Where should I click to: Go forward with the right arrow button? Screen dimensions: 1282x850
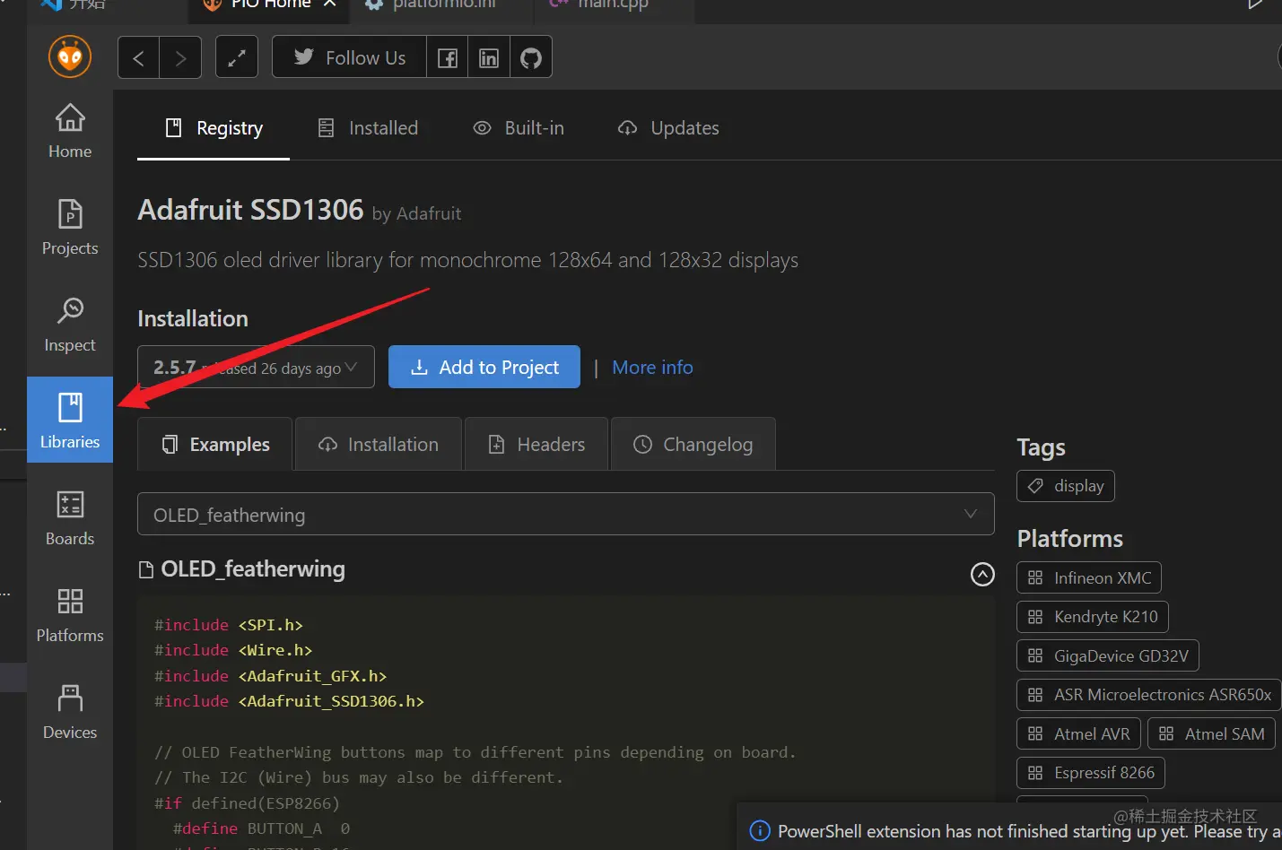pyautogui.click(x=180, y=57)
